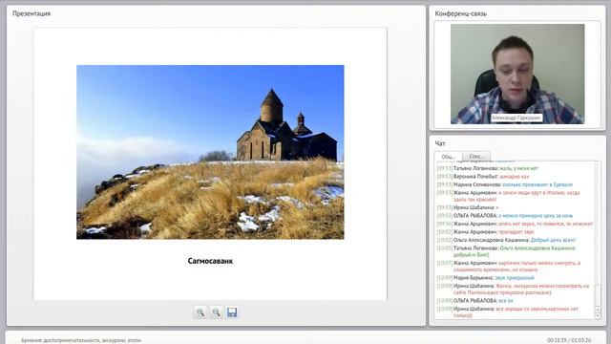This screenshot has height=344, width=611.
Task: Select Ирина Шабалина's '+' message
Action: click(x=468, y=207)
